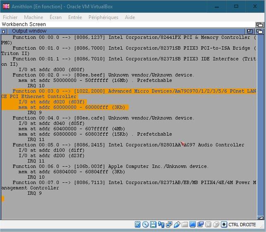Click the recording indicator icon

point(200,225)
